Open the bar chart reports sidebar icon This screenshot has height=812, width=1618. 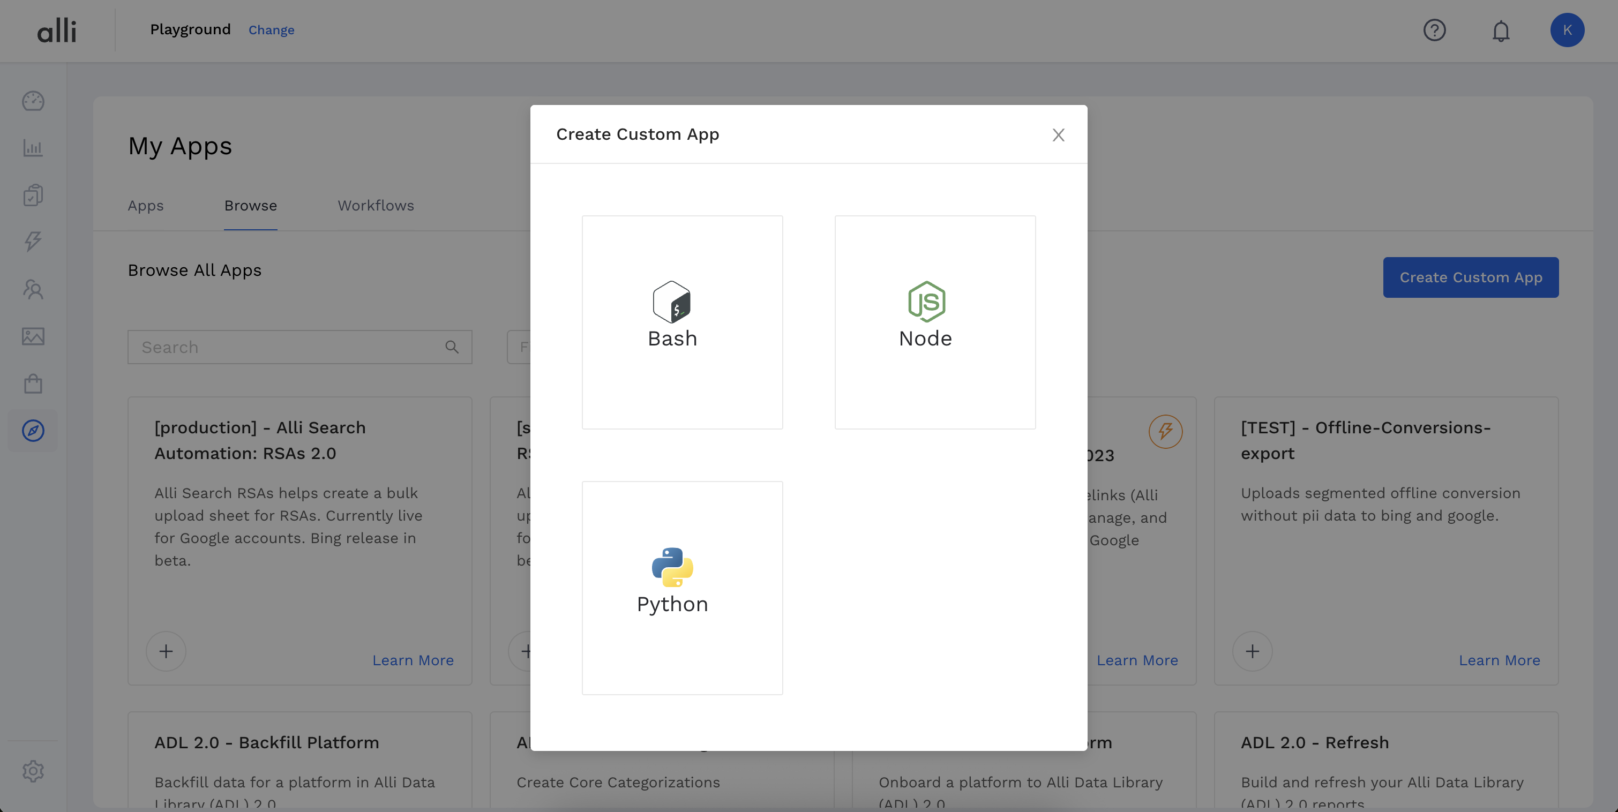(x=33, y=148)
